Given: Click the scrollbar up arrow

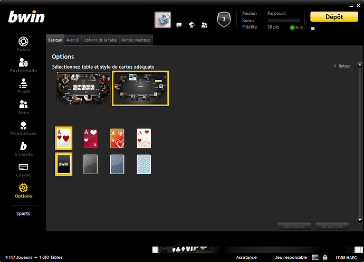Looking at the screenshot, I should click(360, 65).
